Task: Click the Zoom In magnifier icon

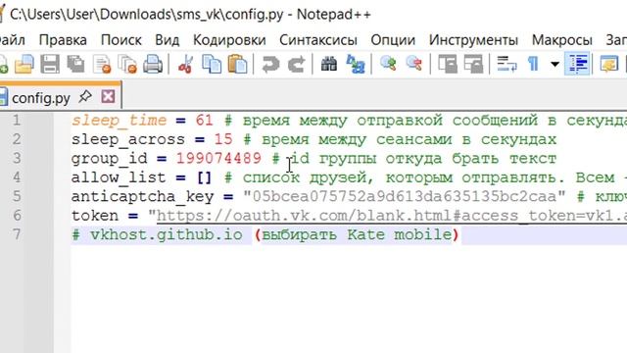Action: (x=388, y=64)
